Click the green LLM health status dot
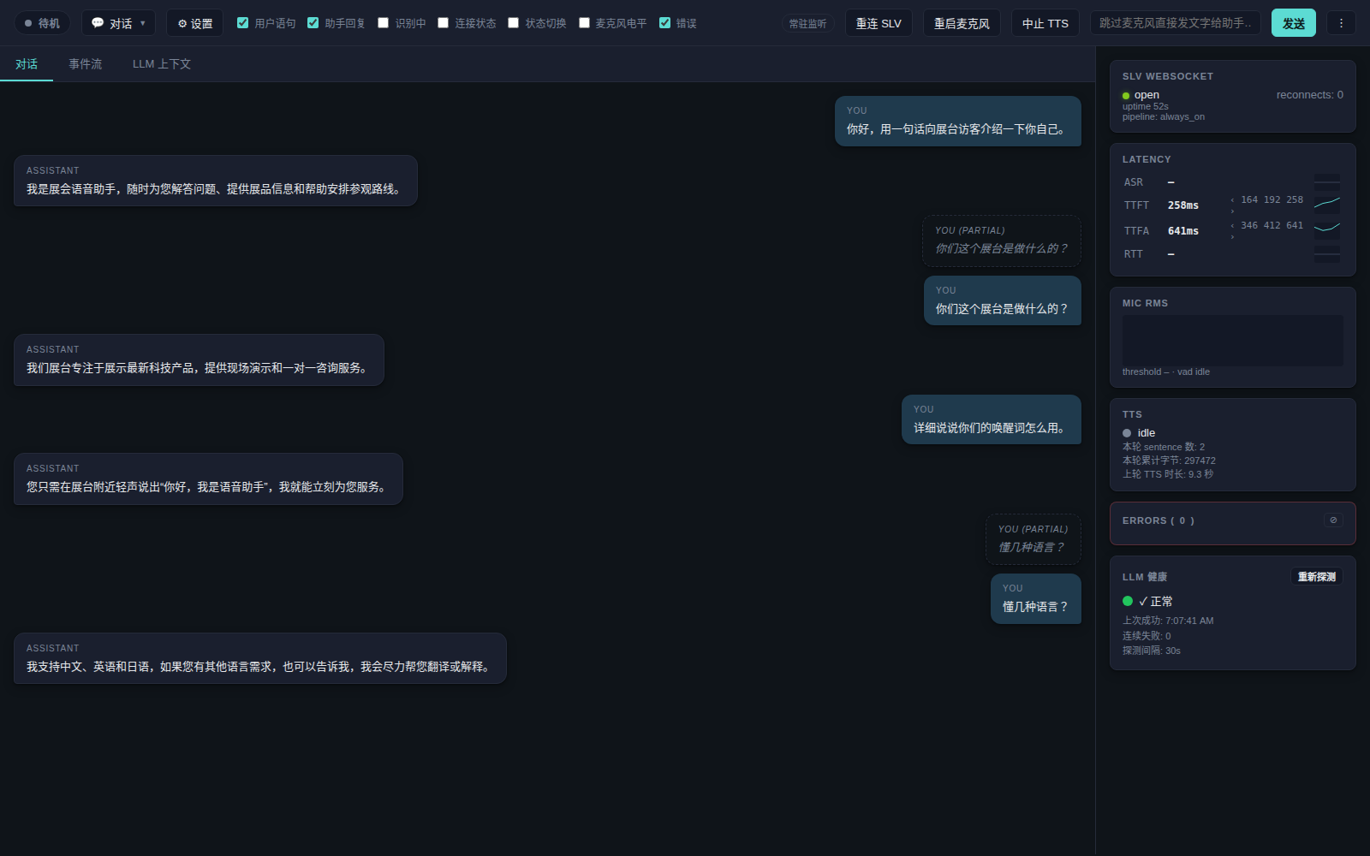Screen dimensions: 1370x856 pos(1128,601)
